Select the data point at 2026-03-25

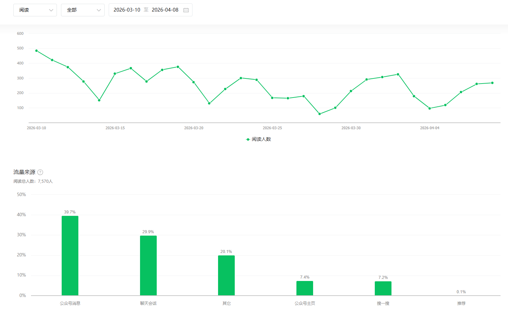click(x=272, y=98)
